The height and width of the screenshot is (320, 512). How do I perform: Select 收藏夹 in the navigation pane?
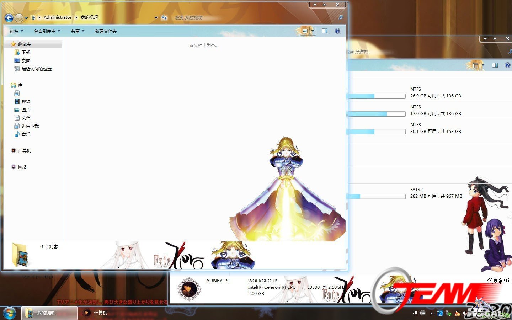(x=33, y=44)
